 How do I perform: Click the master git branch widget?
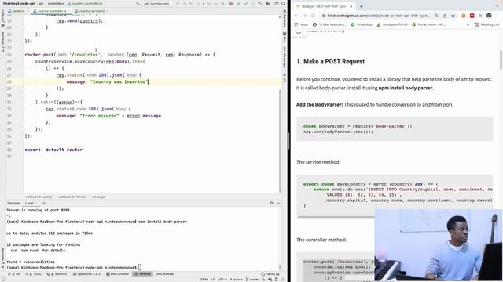pyautogui.click(x=252, y=280)
